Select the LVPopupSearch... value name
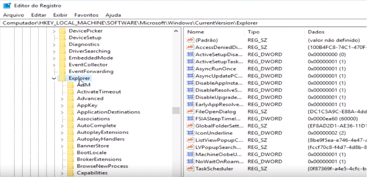The width and height of the screenshot is (368, 177). pos(218,147)
